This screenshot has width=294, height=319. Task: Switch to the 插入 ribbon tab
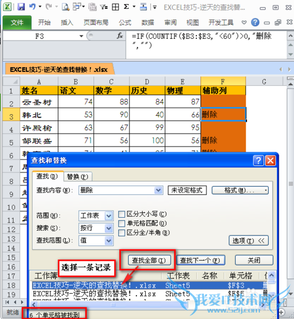click(x=67, y=22)
